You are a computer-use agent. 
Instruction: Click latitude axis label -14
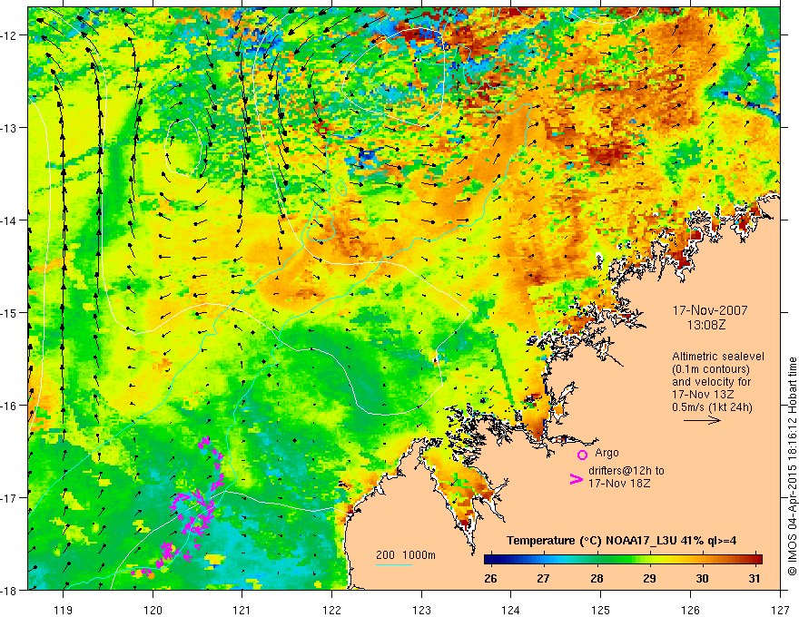click(x=10, y=220)
